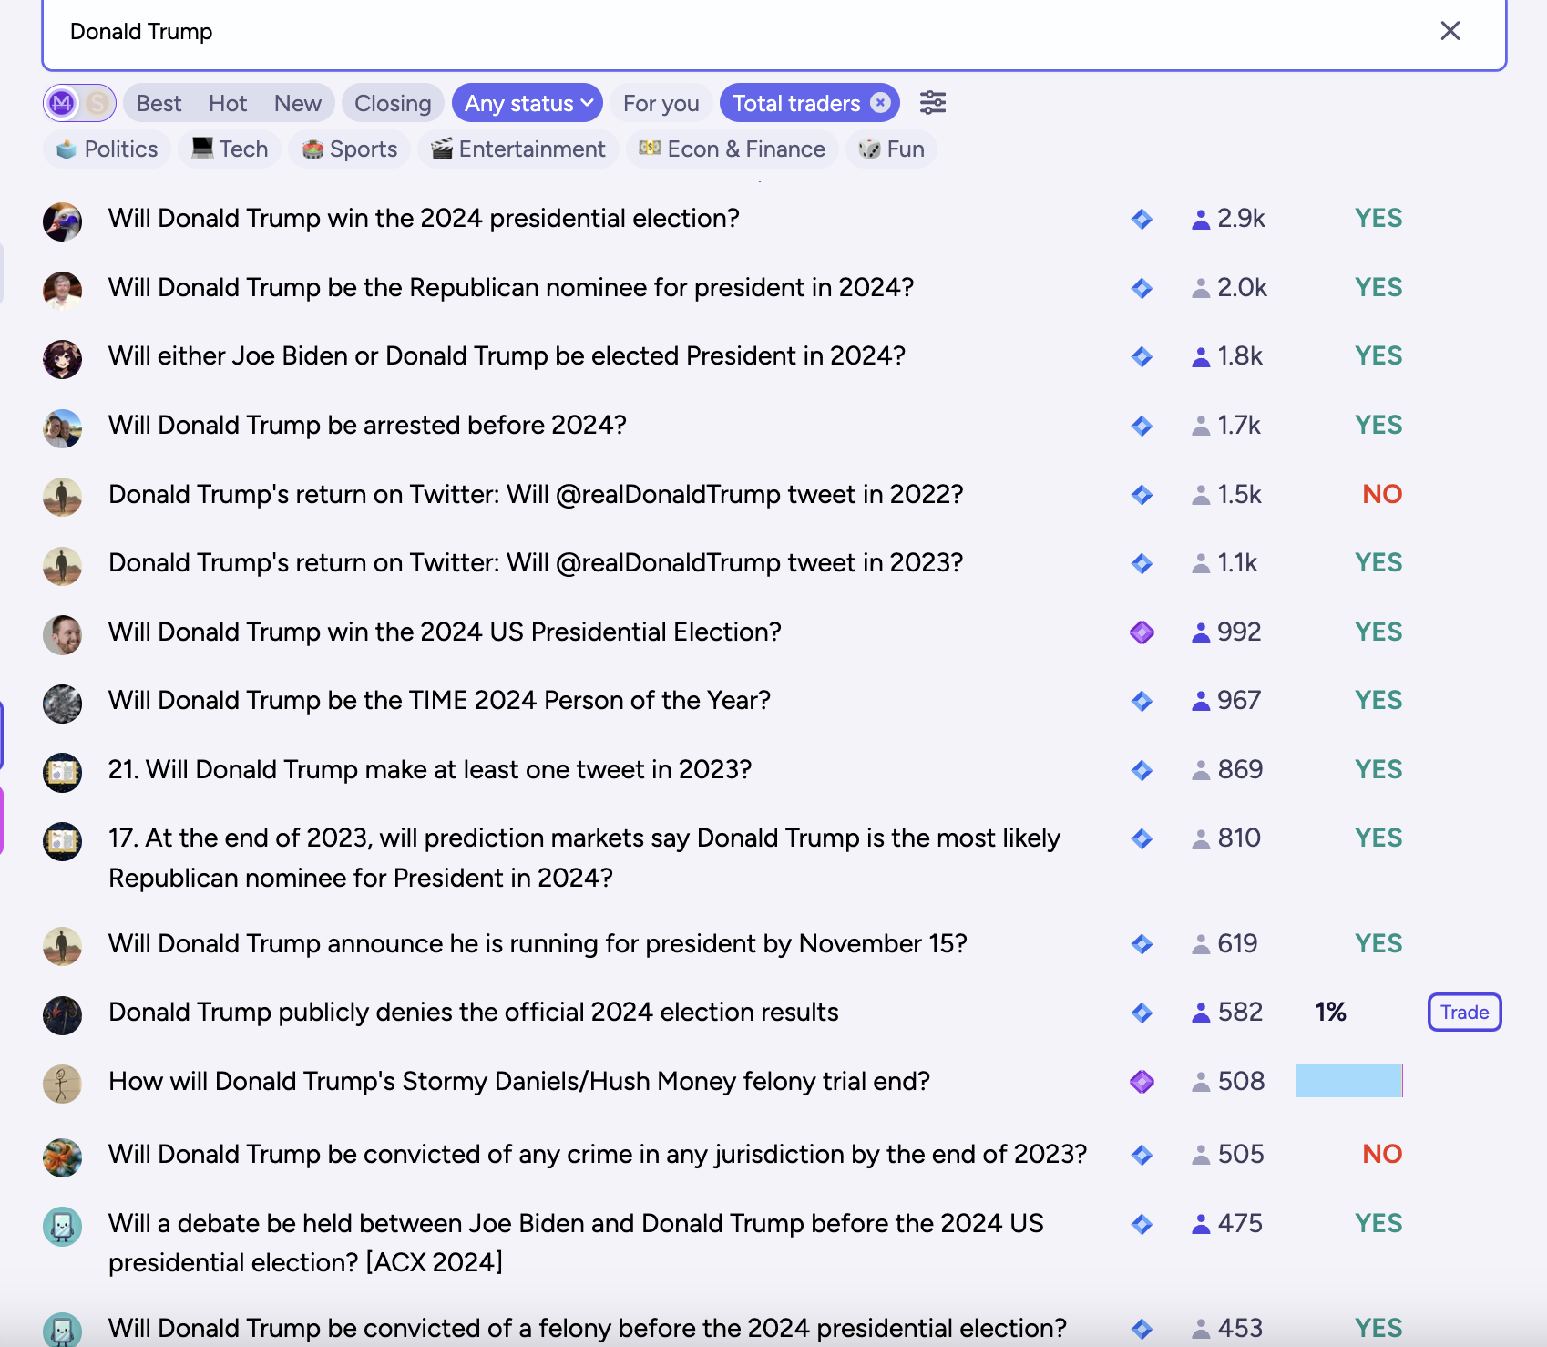Open 'convicted of any crime by the end of 2023?'
This screenshot has height=1347, width=1547.
pyautogui.click(x=598, y=1155)
